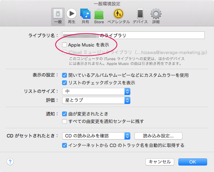Uncheck カスタムカラーを使用 for open albums
This screenshot has height=172, width=214.
tap(64, 75)
